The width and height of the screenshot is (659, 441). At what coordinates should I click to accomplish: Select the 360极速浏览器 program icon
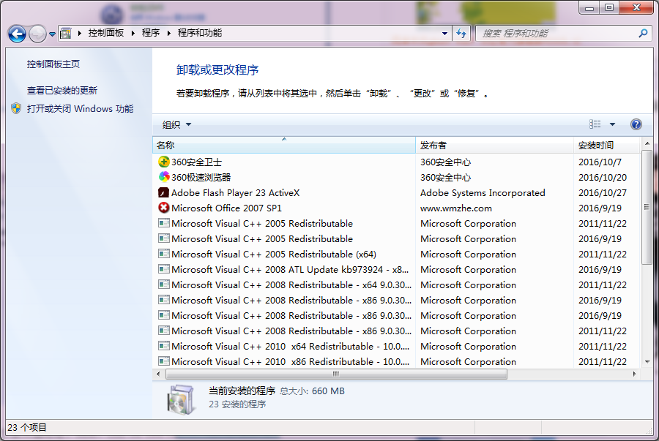click(164, 177)
